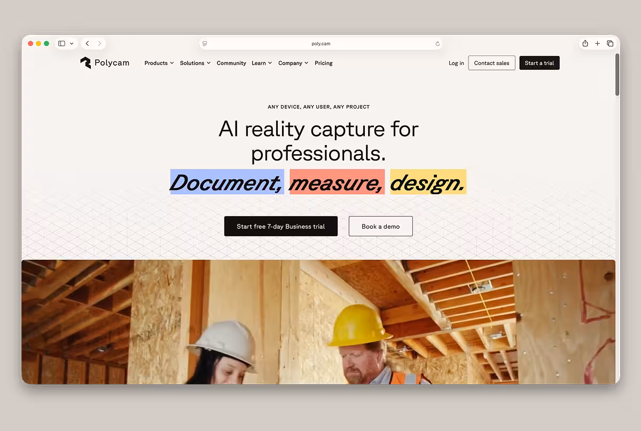The width and height of the screenshot is (641, 431).
Task: Toggle the Safari sidebar icon
Action: click(x=61, y=44)
